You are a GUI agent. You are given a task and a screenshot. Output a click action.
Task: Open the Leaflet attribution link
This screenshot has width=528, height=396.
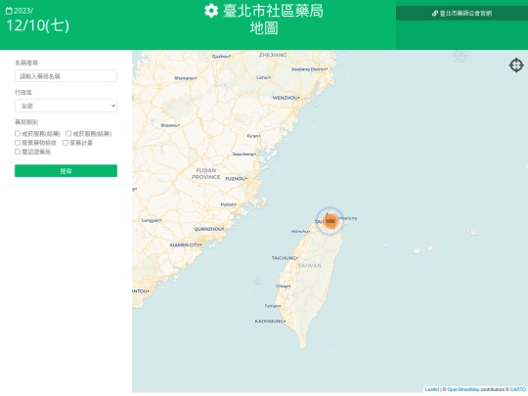point(432,389)
